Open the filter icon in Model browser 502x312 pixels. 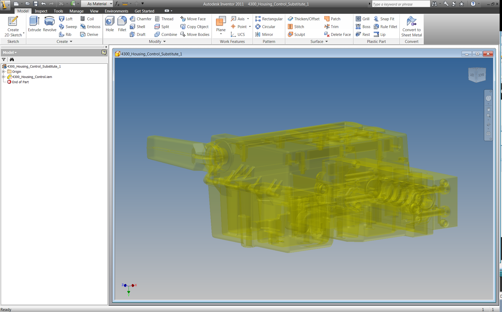4,60
